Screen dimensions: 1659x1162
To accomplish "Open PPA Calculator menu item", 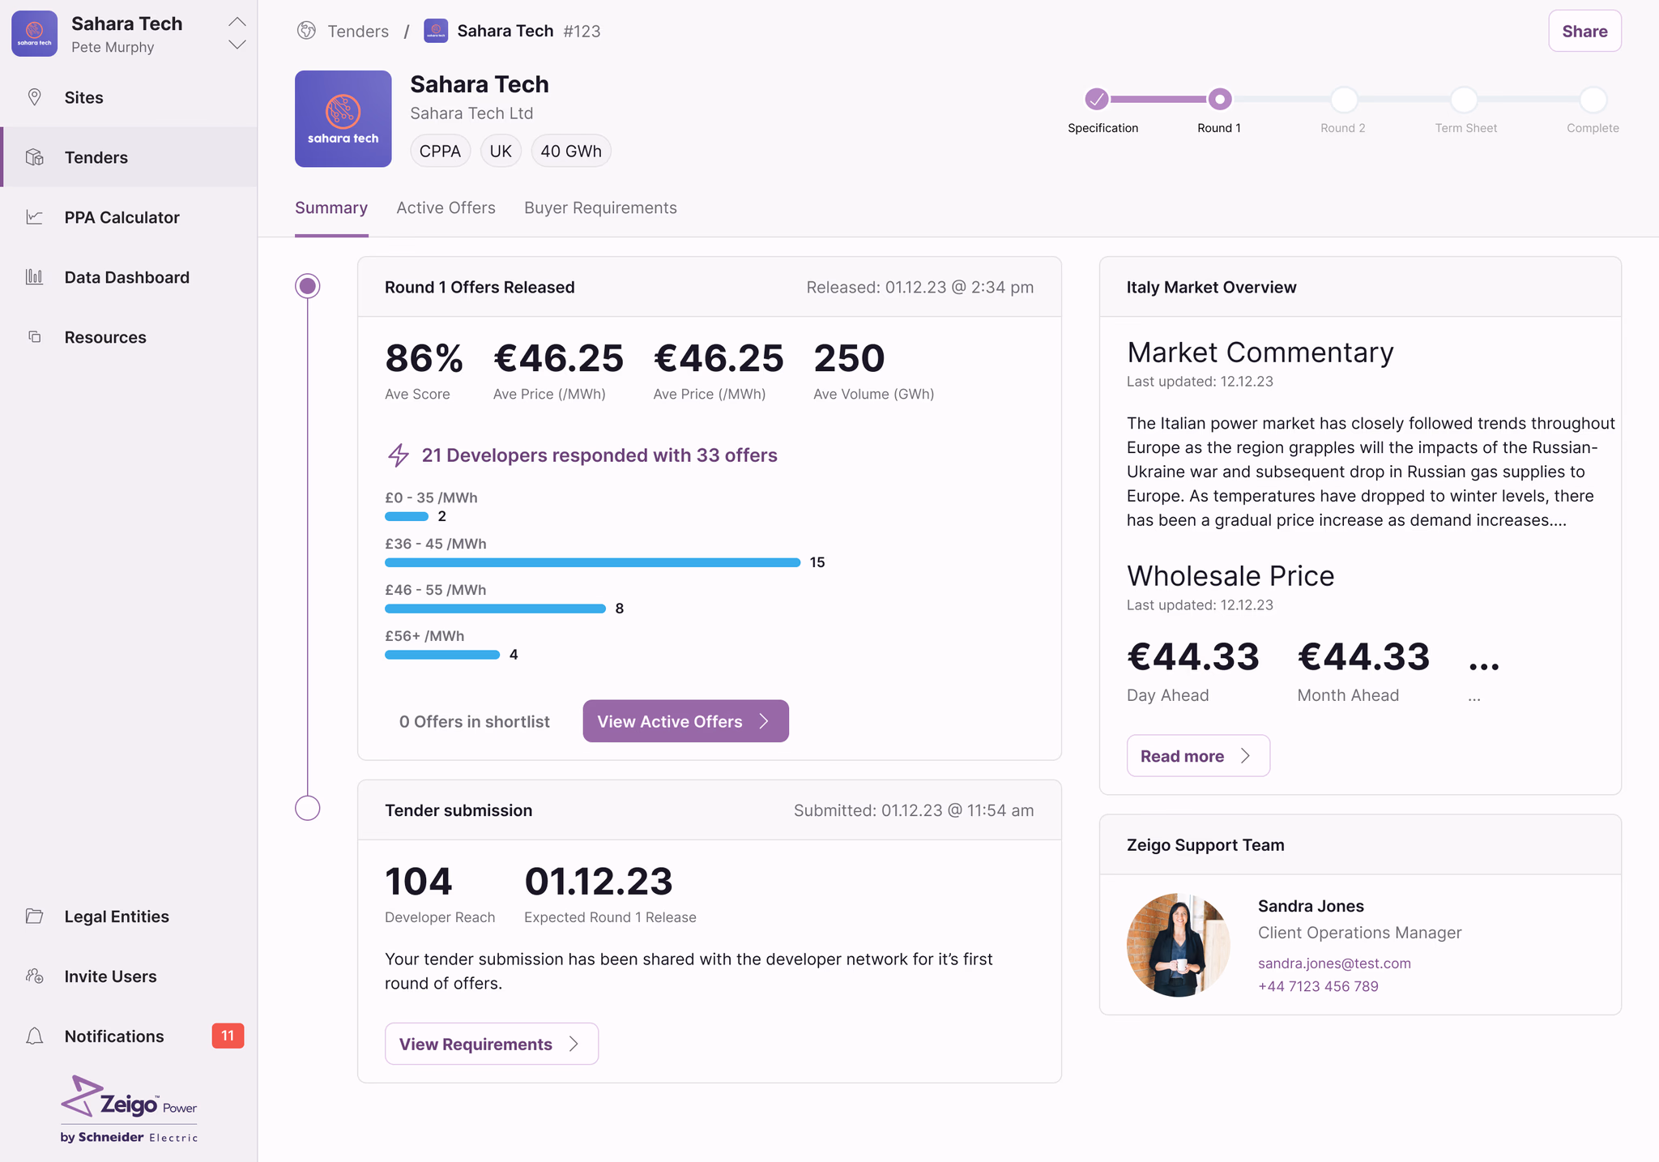I will coord(129,217).
